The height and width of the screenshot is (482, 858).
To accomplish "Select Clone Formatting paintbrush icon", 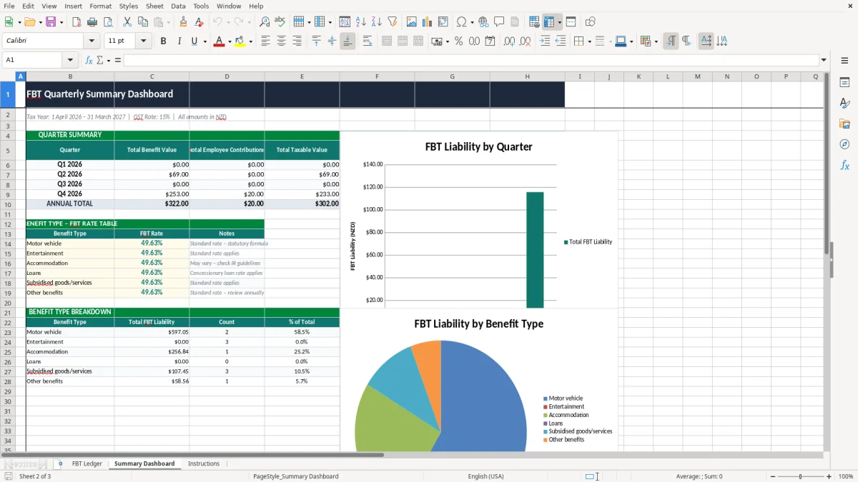I will pos(183,22).
